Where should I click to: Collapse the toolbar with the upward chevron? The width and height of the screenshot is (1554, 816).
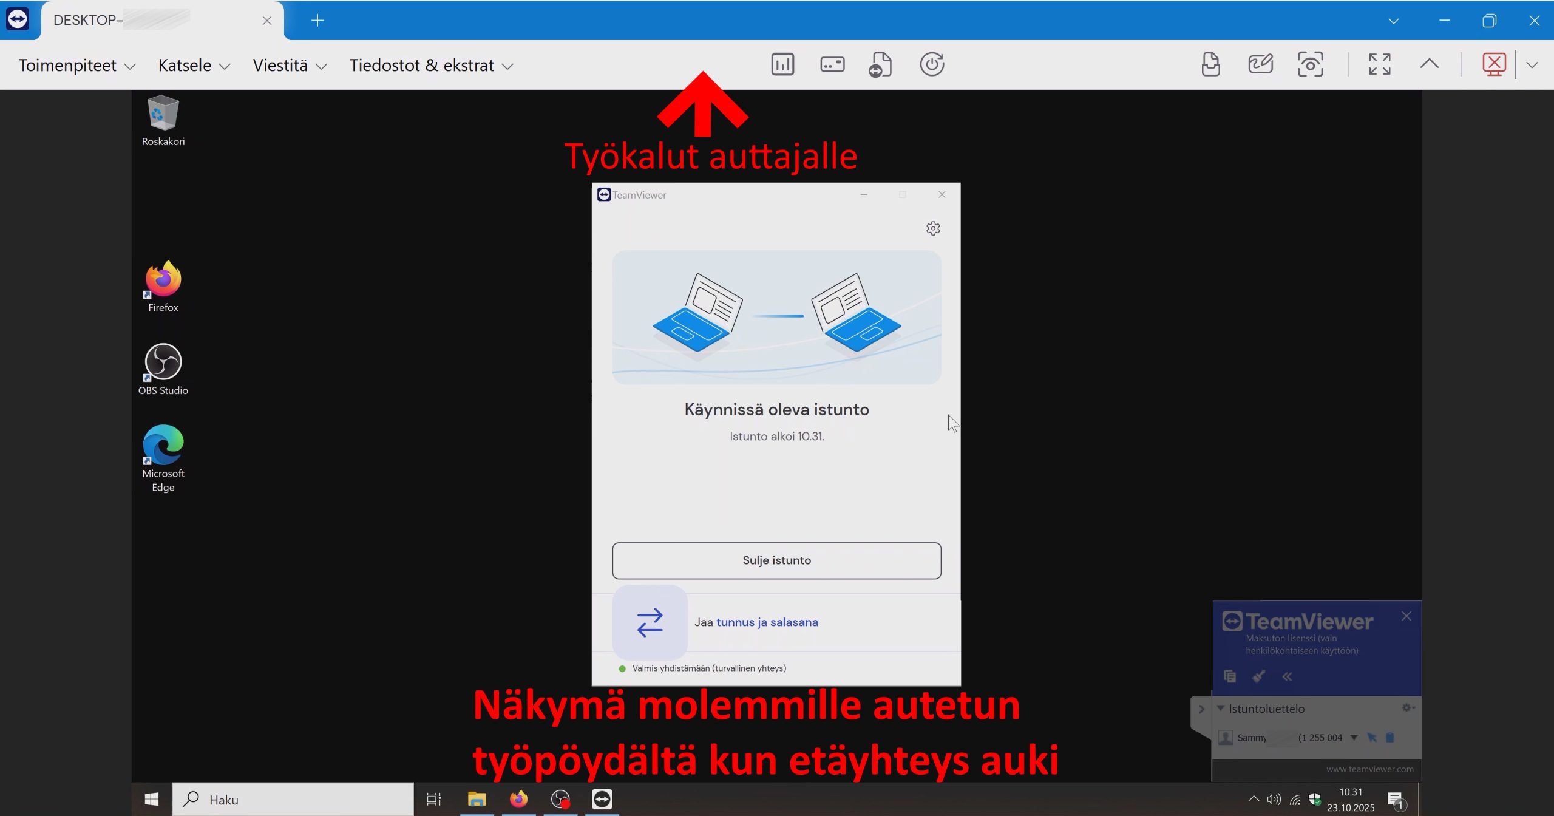(x=1429, y=64)
